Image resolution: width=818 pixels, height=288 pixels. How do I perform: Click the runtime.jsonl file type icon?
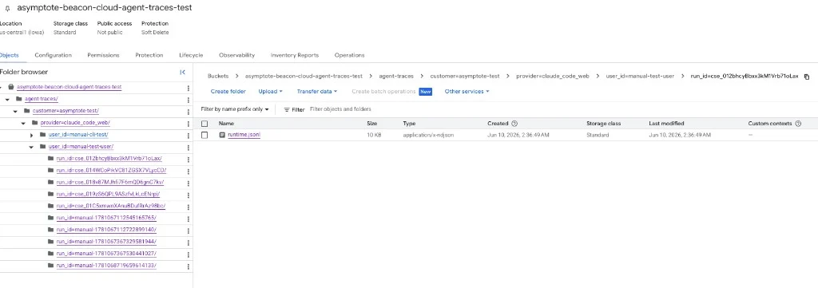pos(222,135)
